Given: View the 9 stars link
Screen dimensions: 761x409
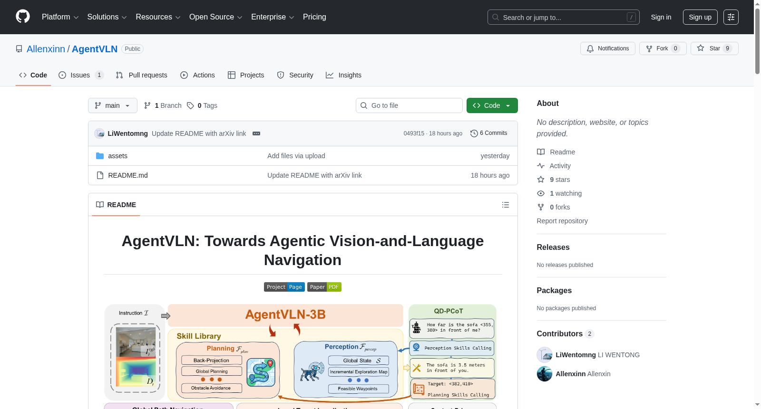Looking at the screenshot, I should click(554, 180).
